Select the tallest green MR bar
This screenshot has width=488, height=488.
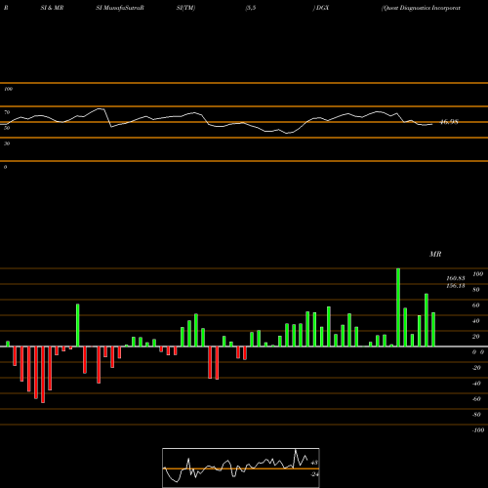tap(398, 307)
